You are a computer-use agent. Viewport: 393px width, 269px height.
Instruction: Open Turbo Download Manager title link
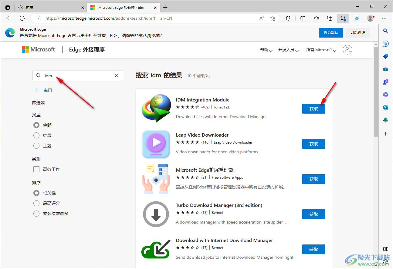click(x=219, y=205)
